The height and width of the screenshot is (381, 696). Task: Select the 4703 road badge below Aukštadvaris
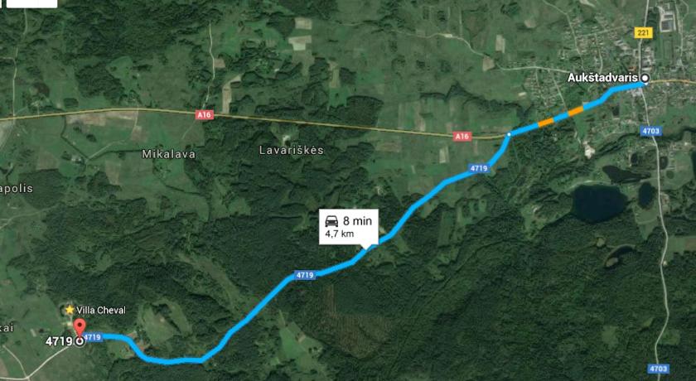point(650,131)
